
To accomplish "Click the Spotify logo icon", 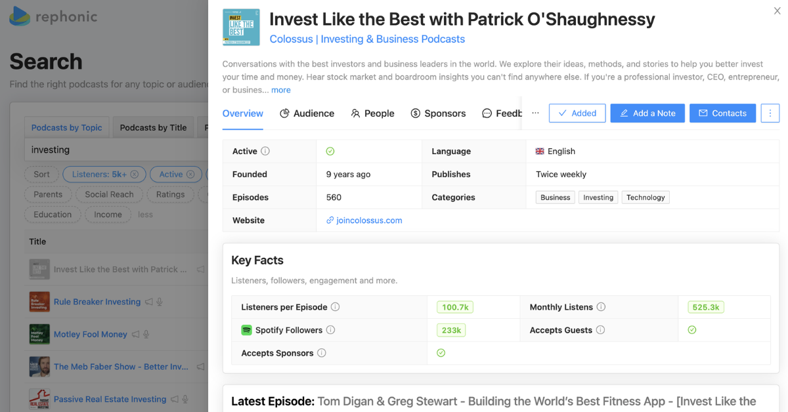I will tap(246, 330).
